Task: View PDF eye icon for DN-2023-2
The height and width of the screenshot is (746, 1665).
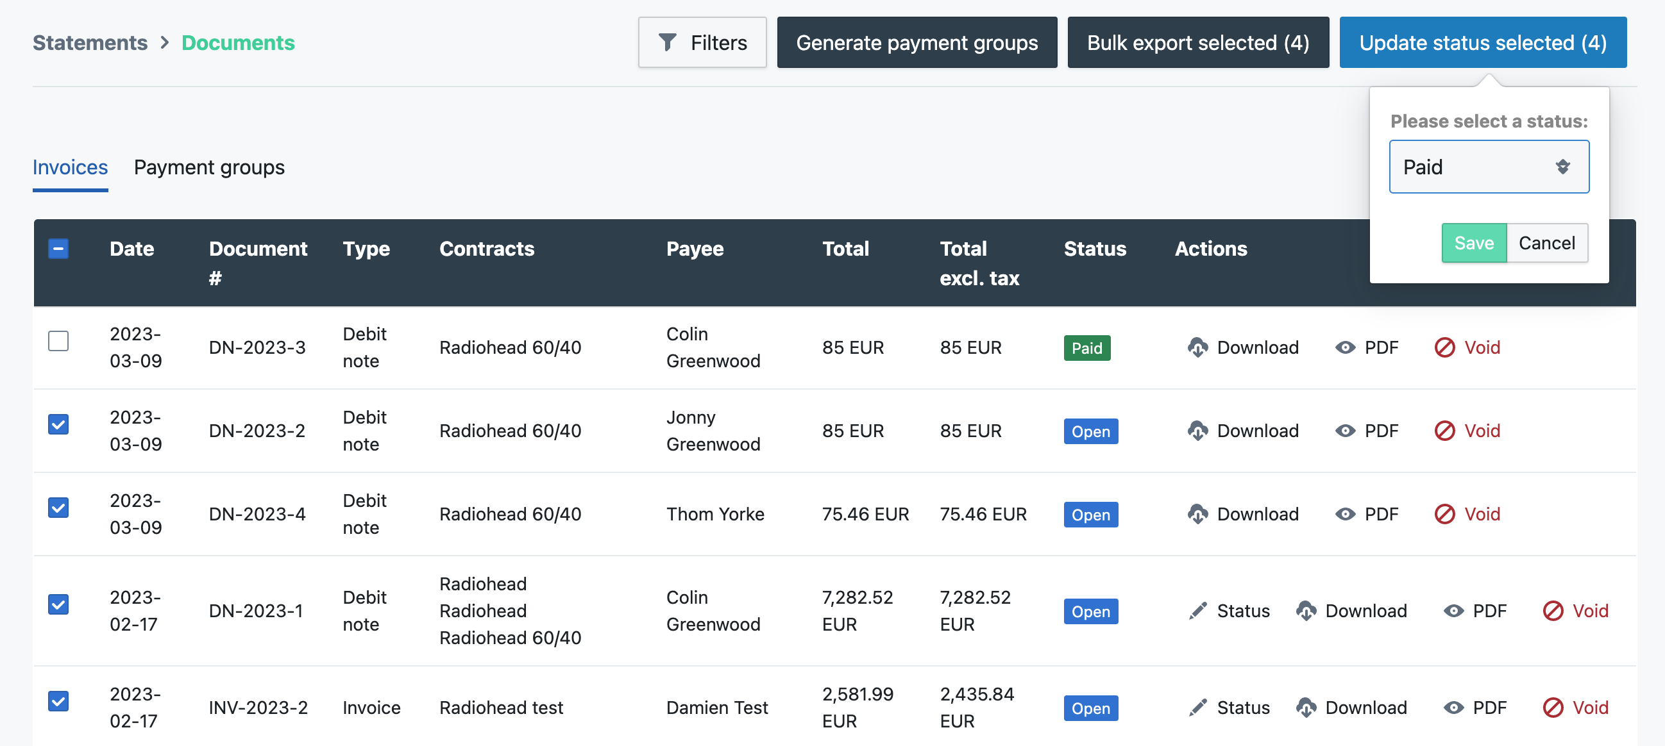Action: click(1345, 431)
